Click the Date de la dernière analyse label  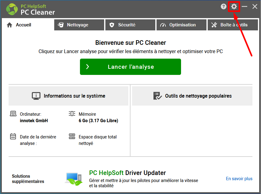tap(38, 140)
